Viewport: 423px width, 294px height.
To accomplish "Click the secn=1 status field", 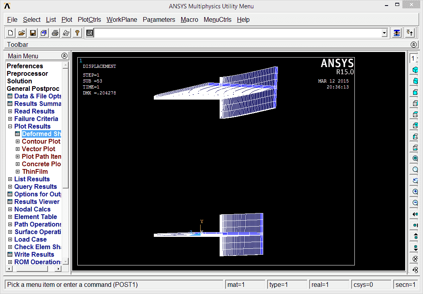I will coord(406,284).
